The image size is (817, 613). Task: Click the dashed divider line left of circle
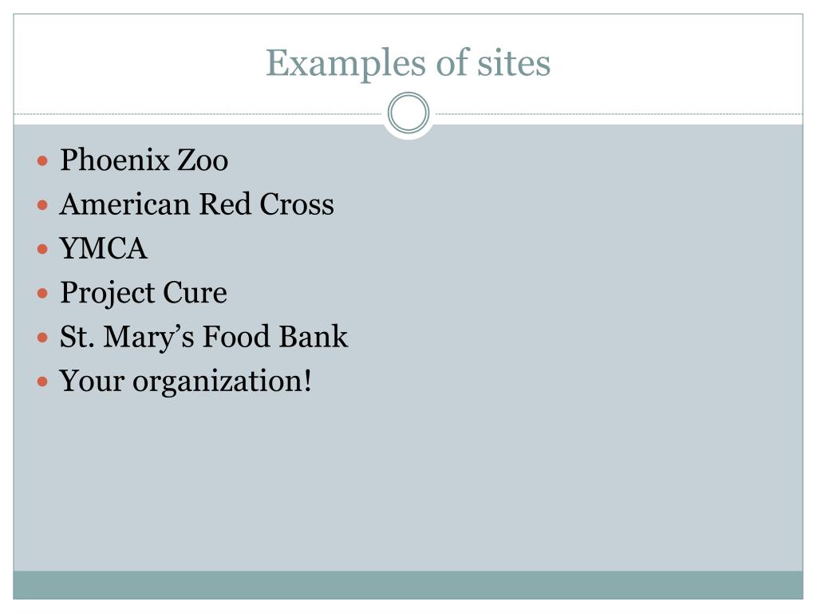(x=198, y=113)
